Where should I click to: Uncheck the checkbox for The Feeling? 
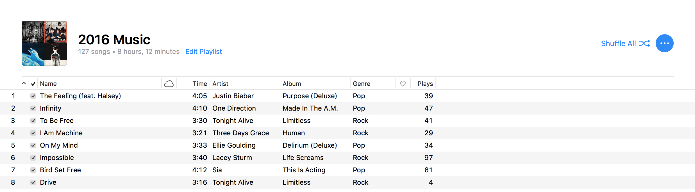tap(33, 96)
